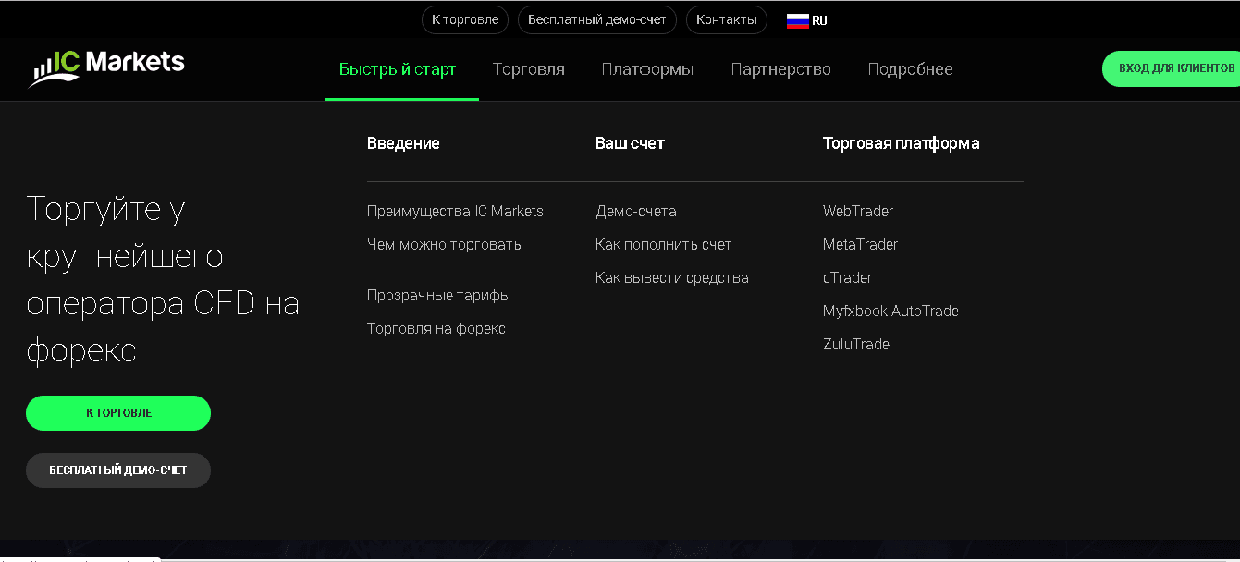1240x562 pixels.
Task: Select the Быстрый старт tab
Action: click(400, 68)
